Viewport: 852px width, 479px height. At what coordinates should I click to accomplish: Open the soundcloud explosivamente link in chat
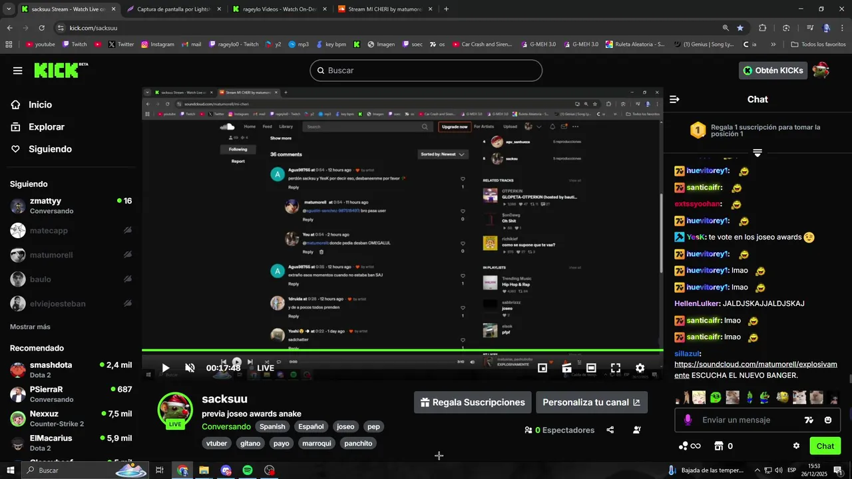coord(755,370)
